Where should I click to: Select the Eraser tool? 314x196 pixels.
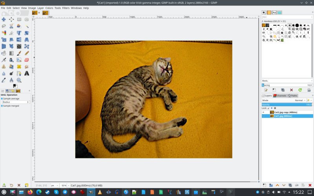coord(27,60)
